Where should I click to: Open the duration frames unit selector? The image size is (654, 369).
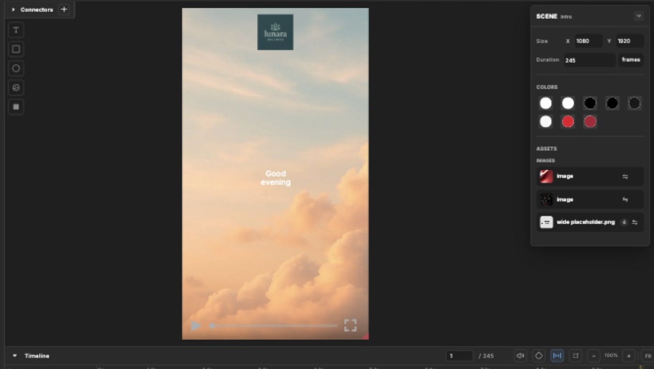(631, 60)
